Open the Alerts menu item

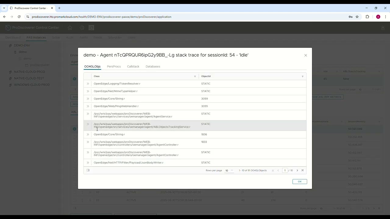83,37
